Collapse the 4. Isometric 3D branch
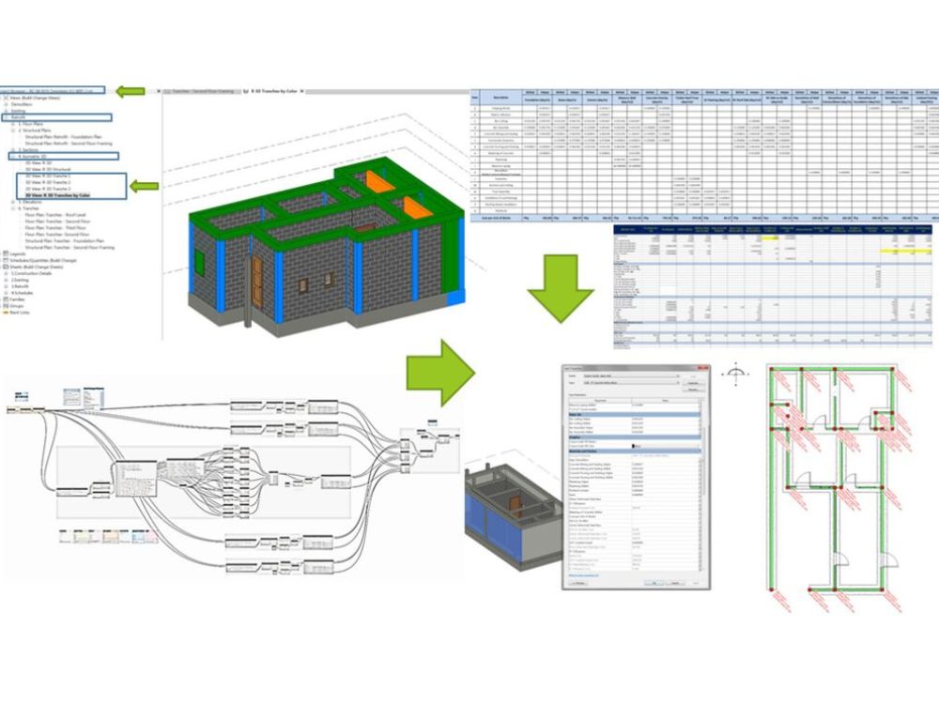The image size is (939, 704). tap(13, 155)
